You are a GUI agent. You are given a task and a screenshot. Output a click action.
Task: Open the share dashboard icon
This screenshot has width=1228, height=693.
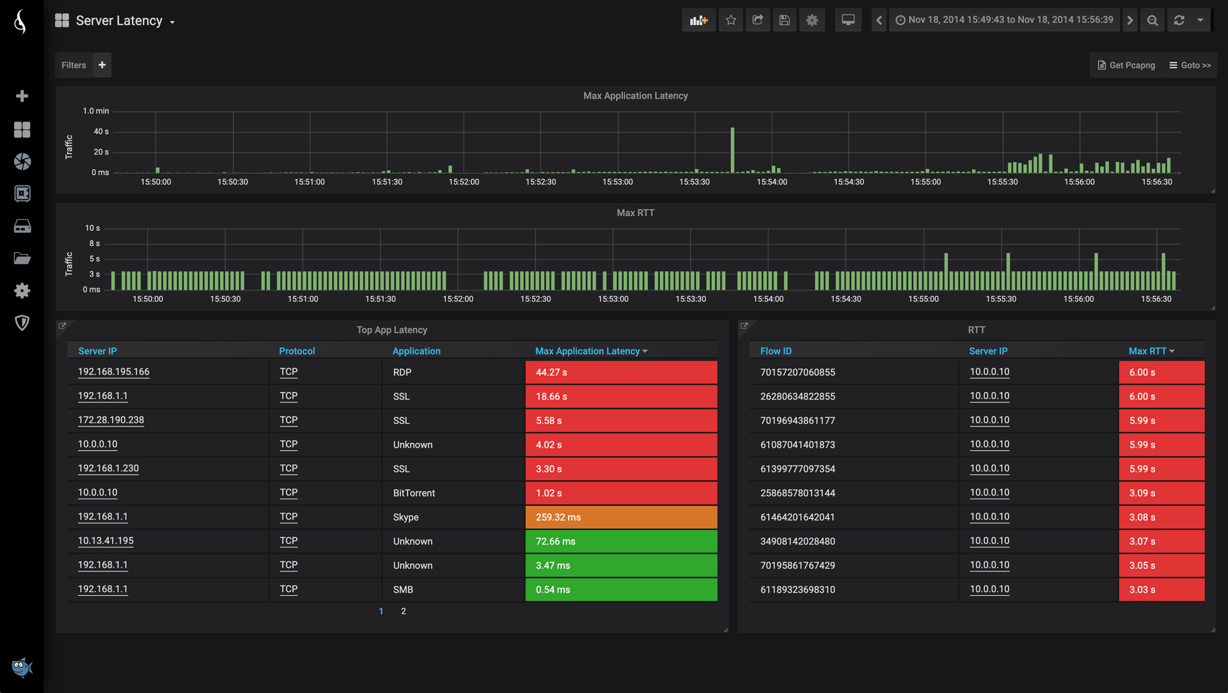[758, 20]
